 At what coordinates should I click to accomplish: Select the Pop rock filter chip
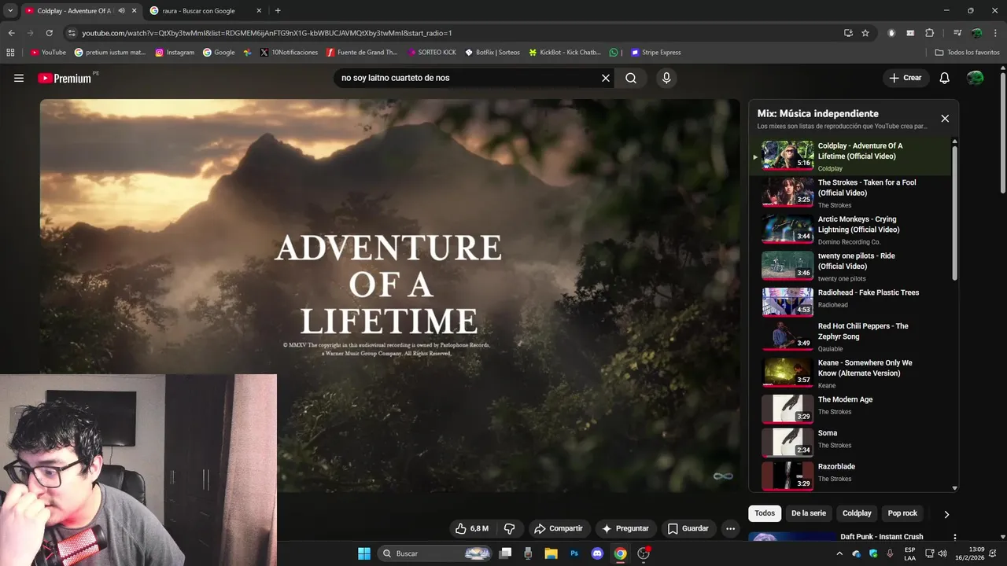[x=902, y=513]
